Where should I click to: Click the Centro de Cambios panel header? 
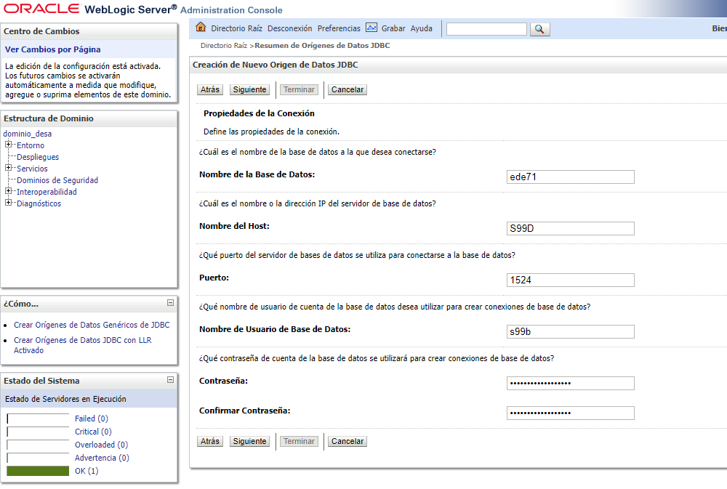click(x=89, y=31)
